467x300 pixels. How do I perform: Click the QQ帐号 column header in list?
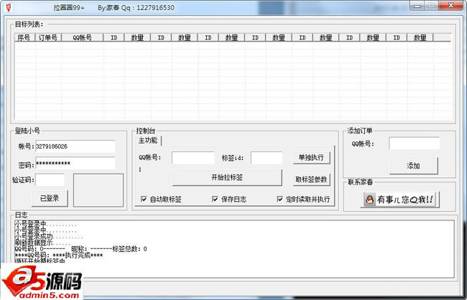[x=83, y=37]
